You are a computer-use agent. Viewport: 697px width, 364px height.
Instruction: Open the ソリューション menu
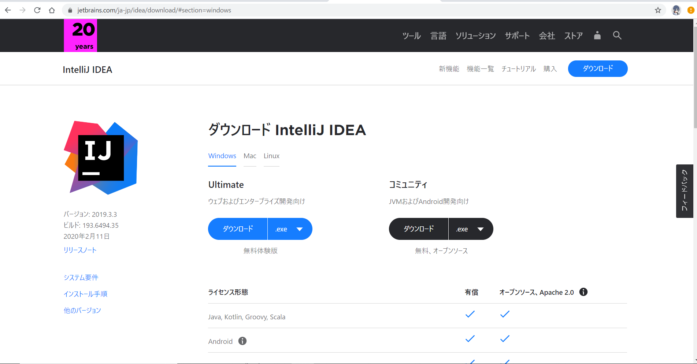pyautogui.click(x=475, y=36)
